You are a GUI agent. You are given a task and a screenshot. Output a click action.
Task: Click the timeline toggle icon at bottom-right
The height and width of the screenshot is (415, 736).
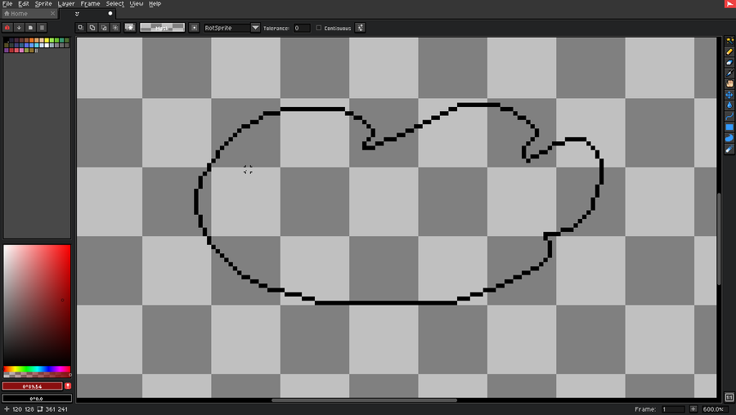tap(729, 397)
